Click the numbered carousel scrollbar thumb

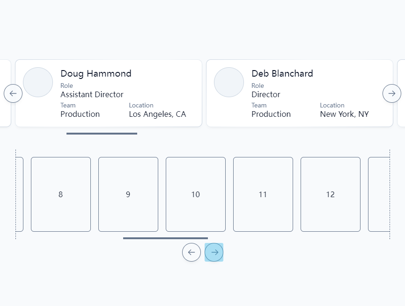(x=165, y=238)
